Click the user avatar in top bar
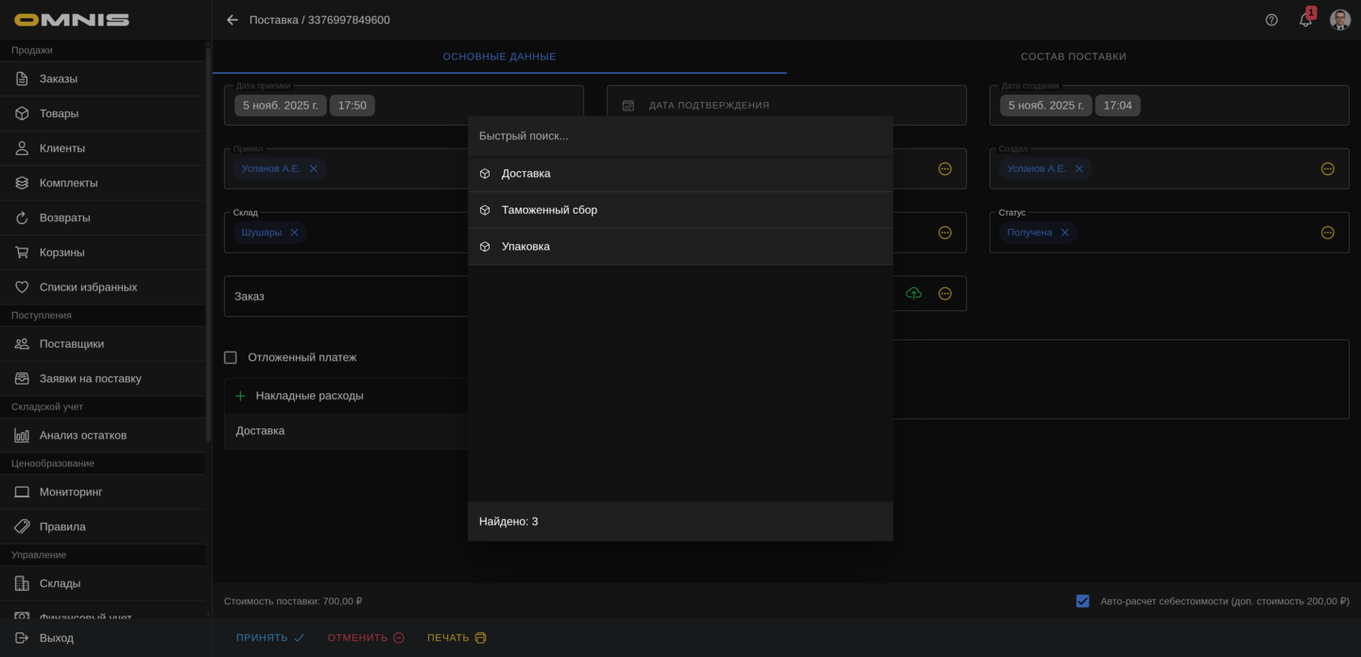The height and width of the screenshot is (657, 1361). [1339, 20]
